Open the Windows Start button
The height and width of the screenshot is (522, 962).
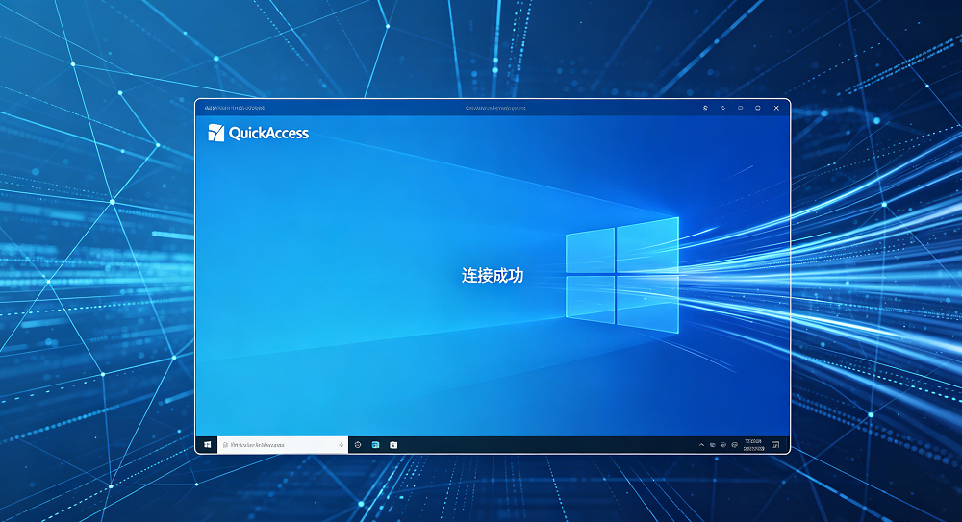pyautogui.click(x=208, y=445)
